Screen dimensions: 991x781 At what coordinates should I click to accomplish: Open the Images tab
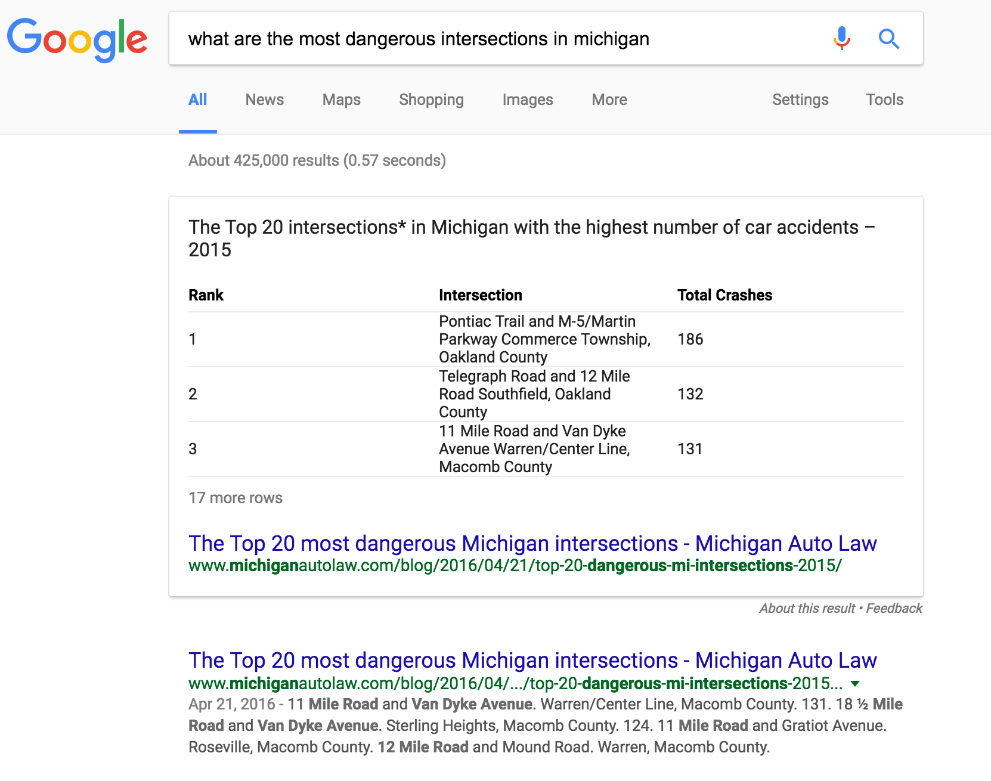pyautogui.click(x=528, y=100)
